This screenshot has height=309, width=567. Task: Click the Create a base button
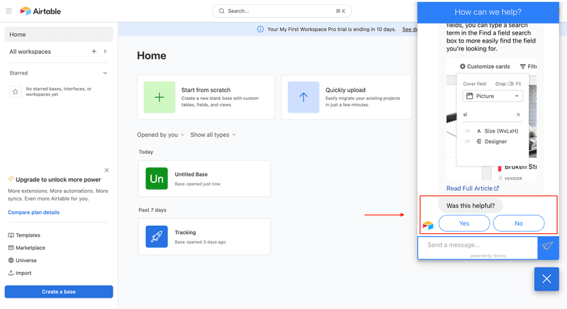pos(59,292)
